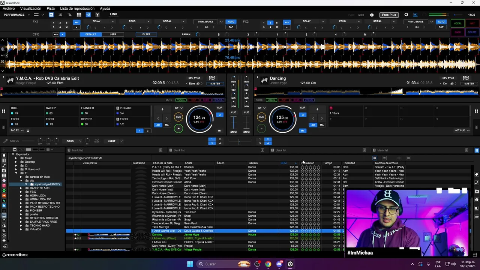This screenshot has height=270, width=480.
Task: Click the recording panel icon in toolbar
Action: [x=97, y=15]
